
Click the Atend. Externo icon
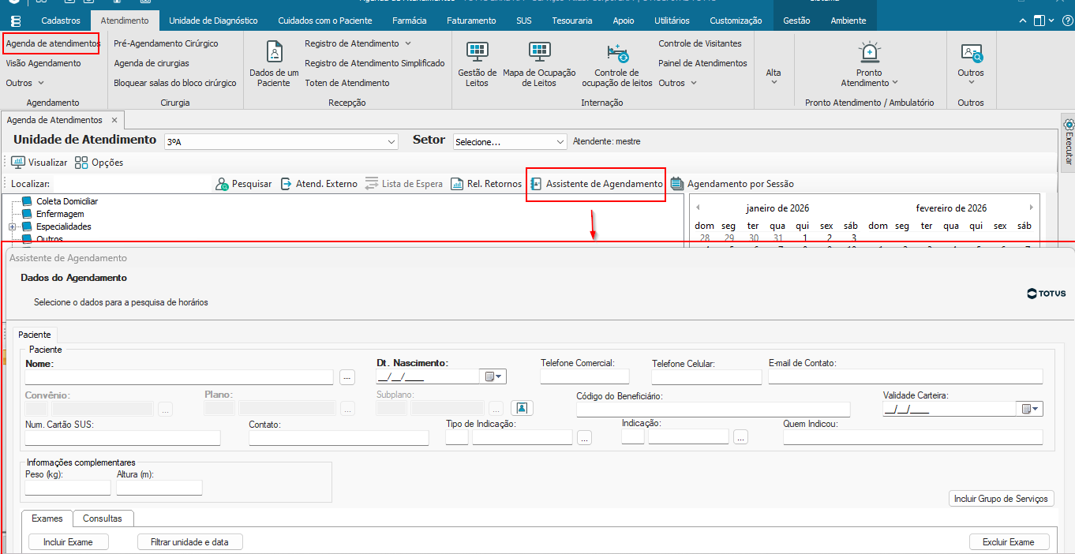click(x=287, y=184)
